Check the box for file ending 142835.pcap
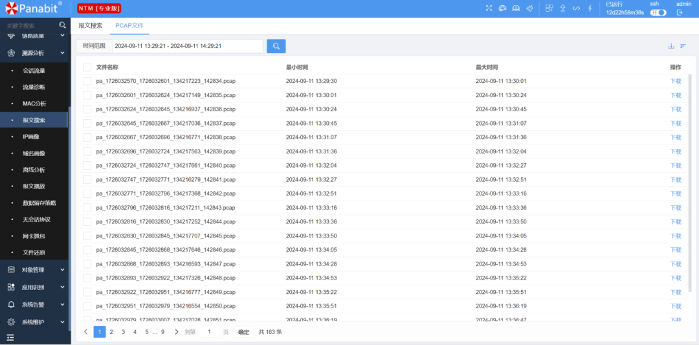This screenshot has width=699, height=345. (87, 95)
